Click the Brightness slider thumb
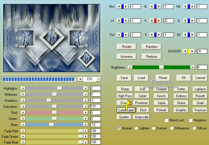 [161, 67]
